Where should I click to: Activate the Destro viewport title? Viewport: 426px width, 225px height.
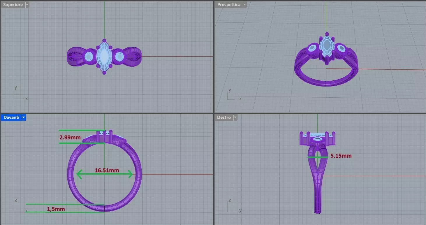[x=224, y=117]
